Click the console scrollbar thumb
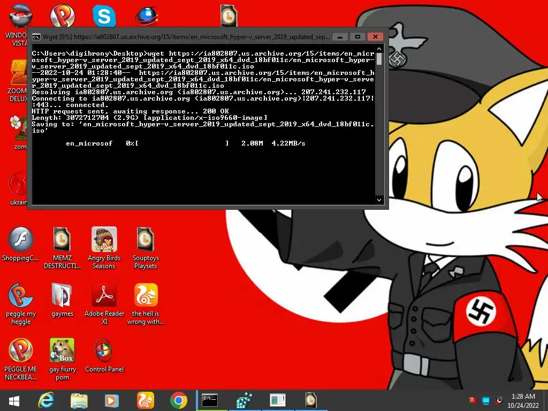 coord(379,59)
